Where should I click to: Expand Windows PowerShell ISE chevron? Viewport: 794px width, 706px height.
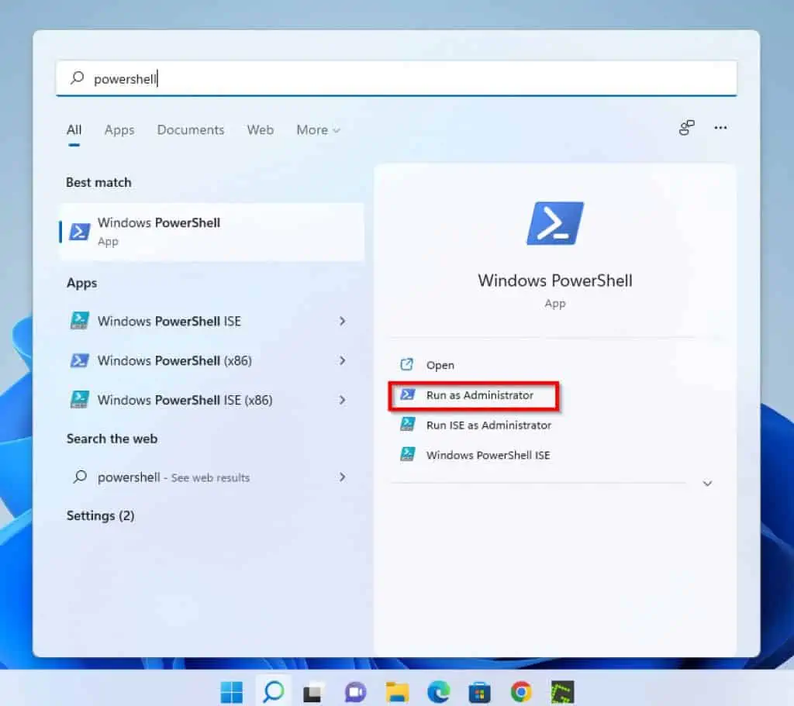343,322
